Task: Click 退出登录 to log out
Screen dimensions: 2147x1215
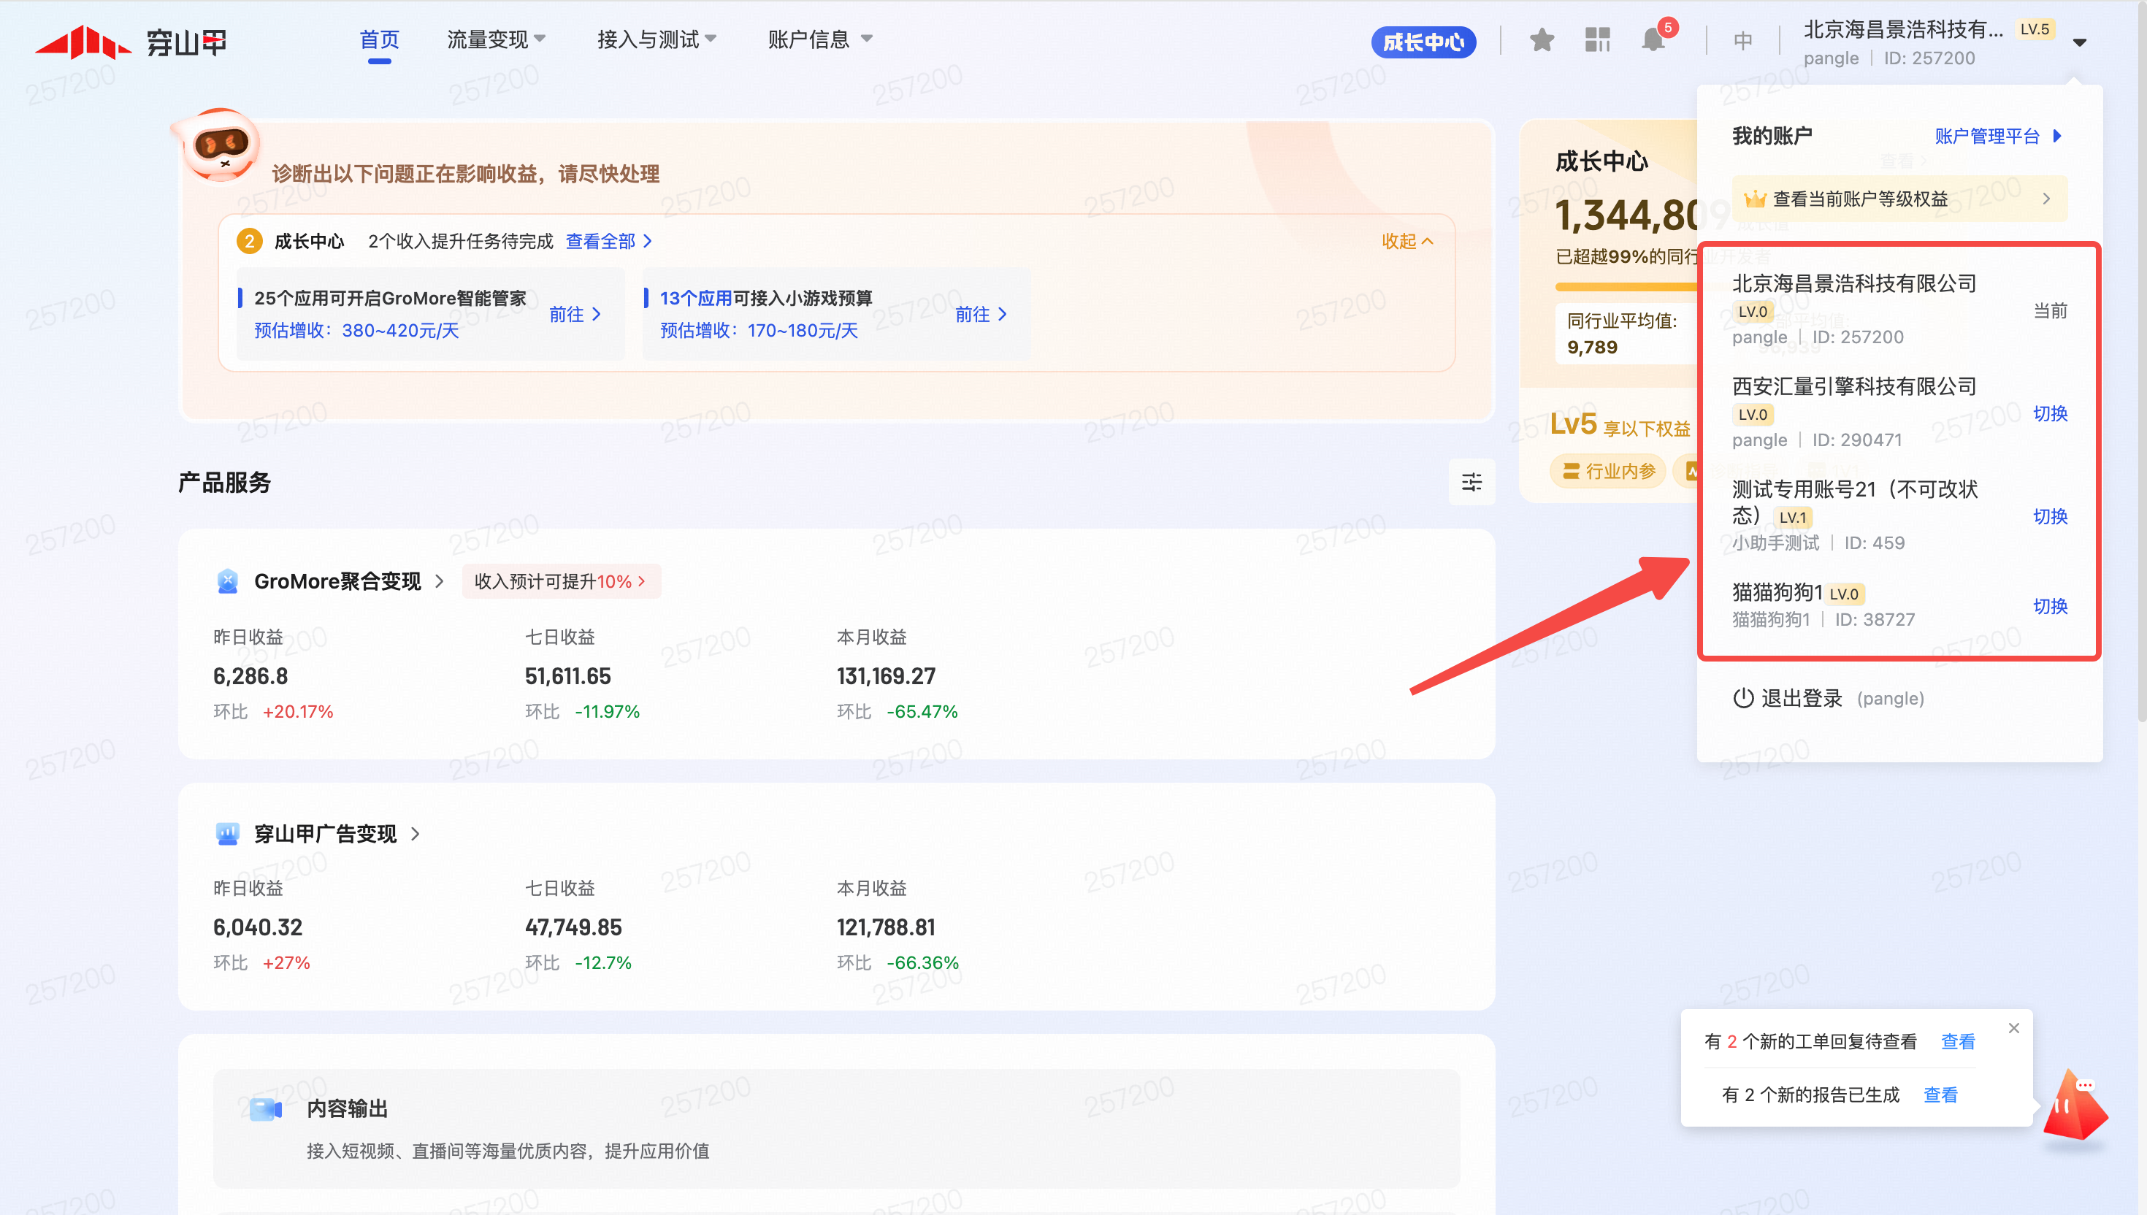Action: click(1800, 697)
